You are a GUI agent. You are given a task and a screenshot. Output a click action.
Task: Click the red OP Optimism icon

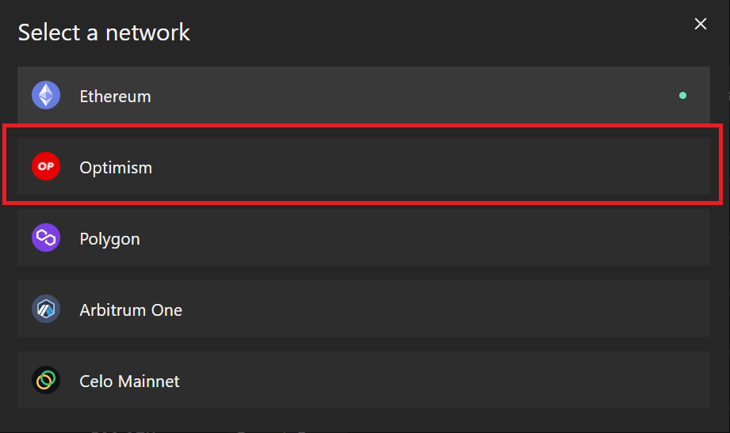tap(46, 166)
